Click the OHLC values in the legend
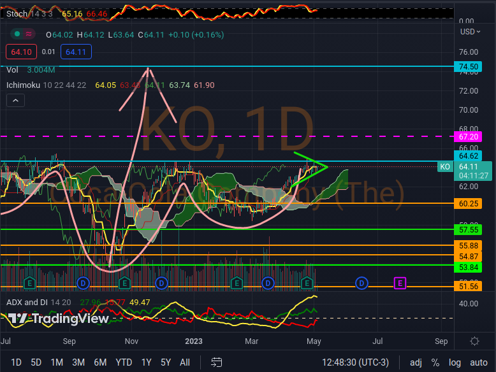The height and width of the screenshot is (372, 496). click(x=135, y=35)
